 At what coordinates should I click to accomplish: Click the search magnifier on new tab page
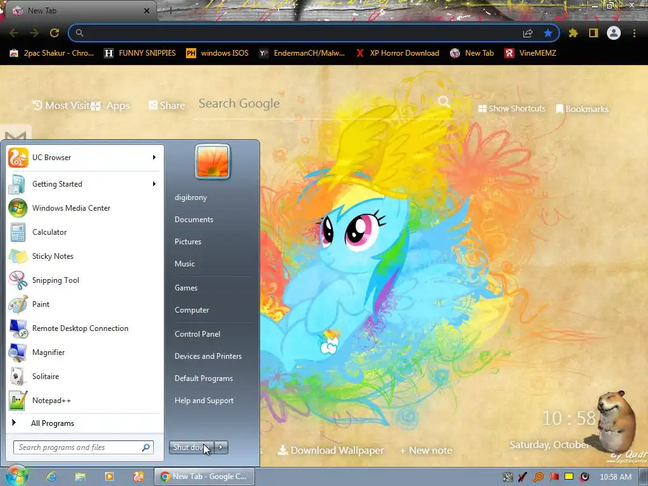444,102
